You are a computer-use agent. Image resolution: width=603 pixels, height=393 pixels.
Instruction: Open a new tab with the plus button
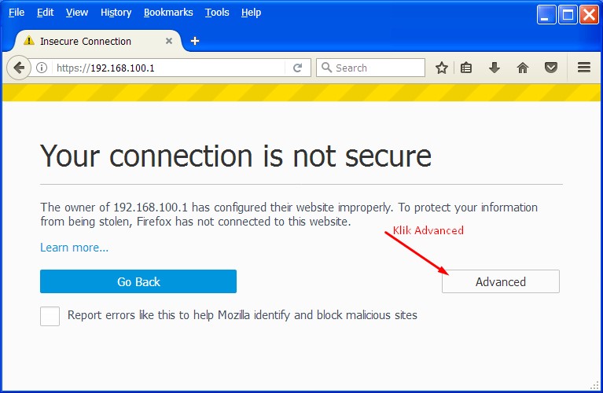(195, 41)
